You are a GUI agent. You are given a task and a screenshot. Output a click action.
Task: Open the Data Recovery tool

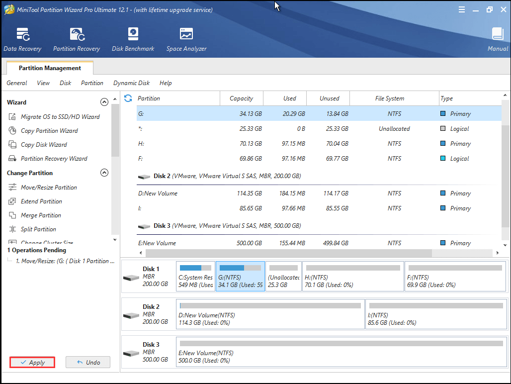(22, 39)
